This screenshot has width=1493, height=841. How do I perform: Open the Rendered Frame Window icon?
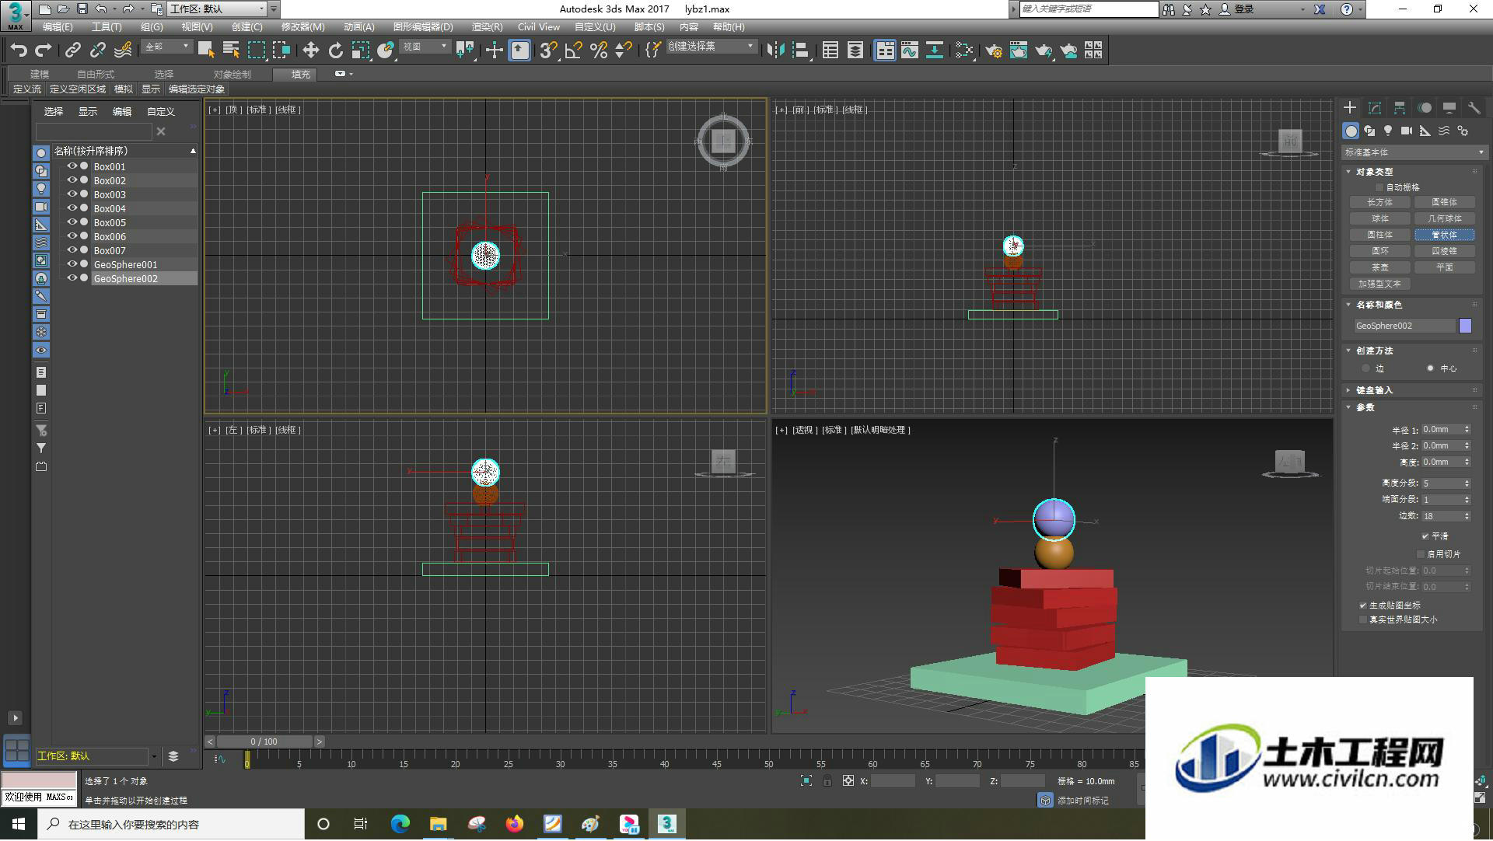point(1018,51)
